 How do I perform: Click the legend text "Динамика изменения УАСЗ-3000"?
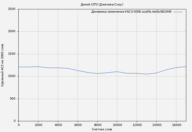coord(116,12)
